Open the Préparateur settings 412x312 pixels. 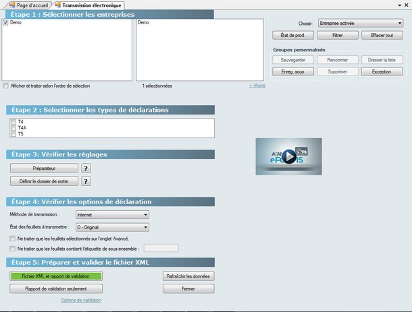tap(44, 168)
